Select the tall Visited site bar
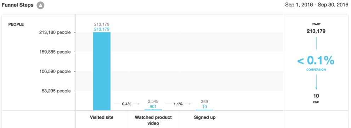The image size is (351, 128). pyautogui.click(x=102, y=71)
